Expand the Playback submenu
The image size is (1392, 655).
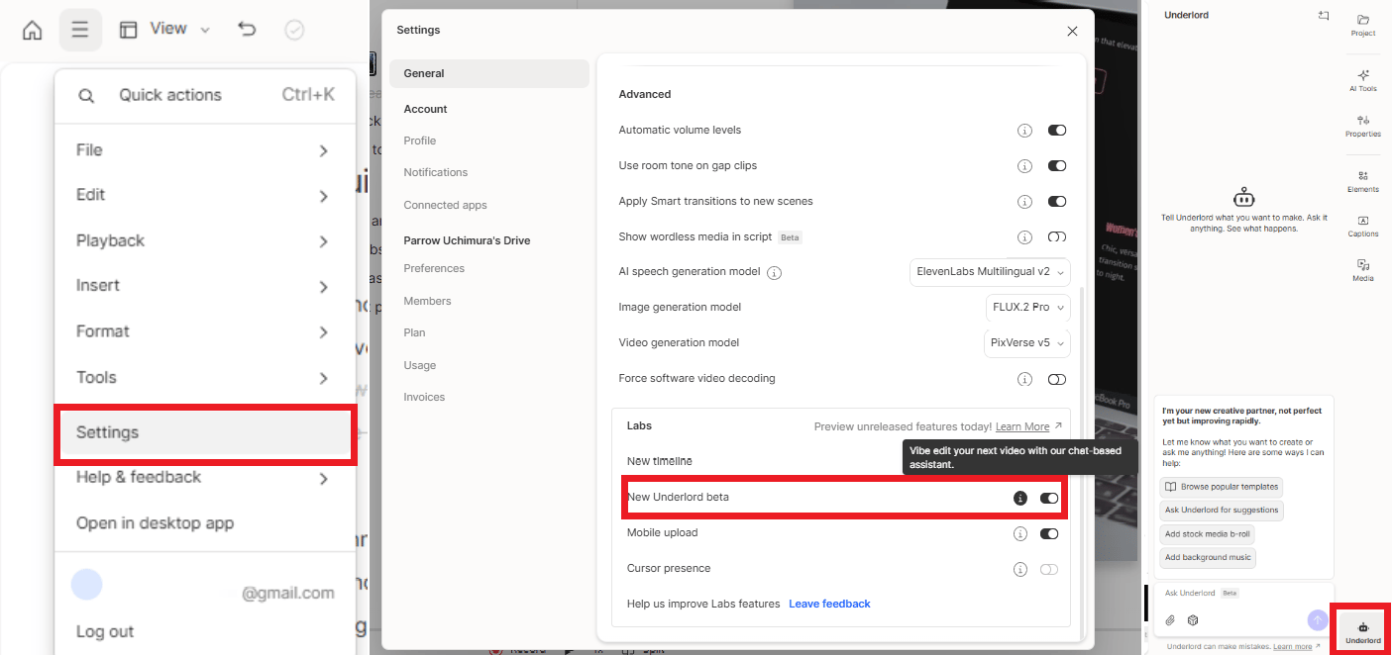click(205, 241)
